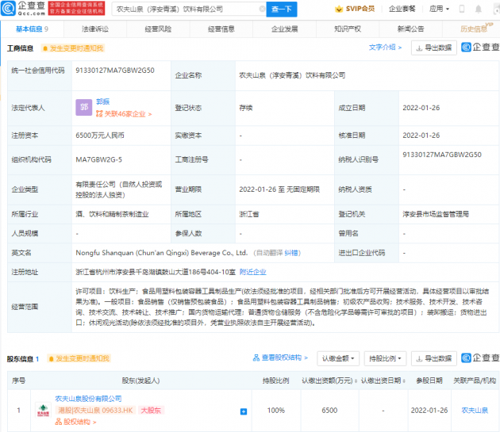Expand the blue plus icon in shareholder row
Screen dimensions: 500x432
tap(243, 411)
